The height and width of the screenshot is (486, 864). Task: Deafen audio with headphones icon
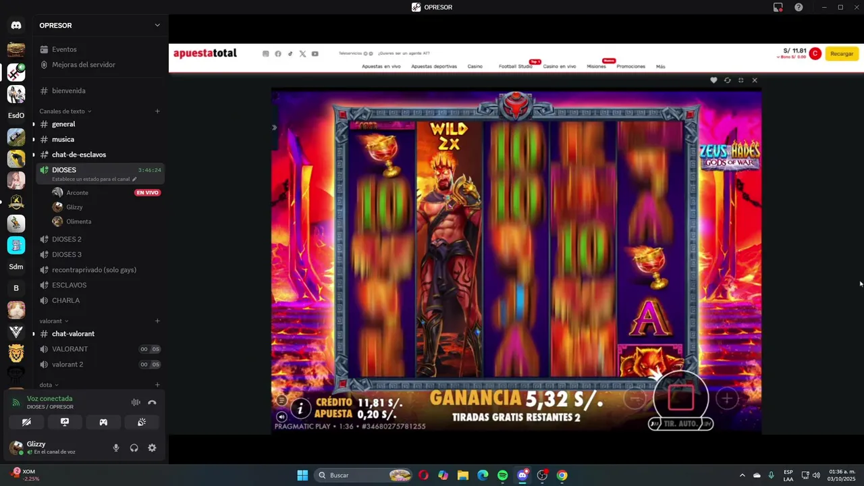point(134,448)
